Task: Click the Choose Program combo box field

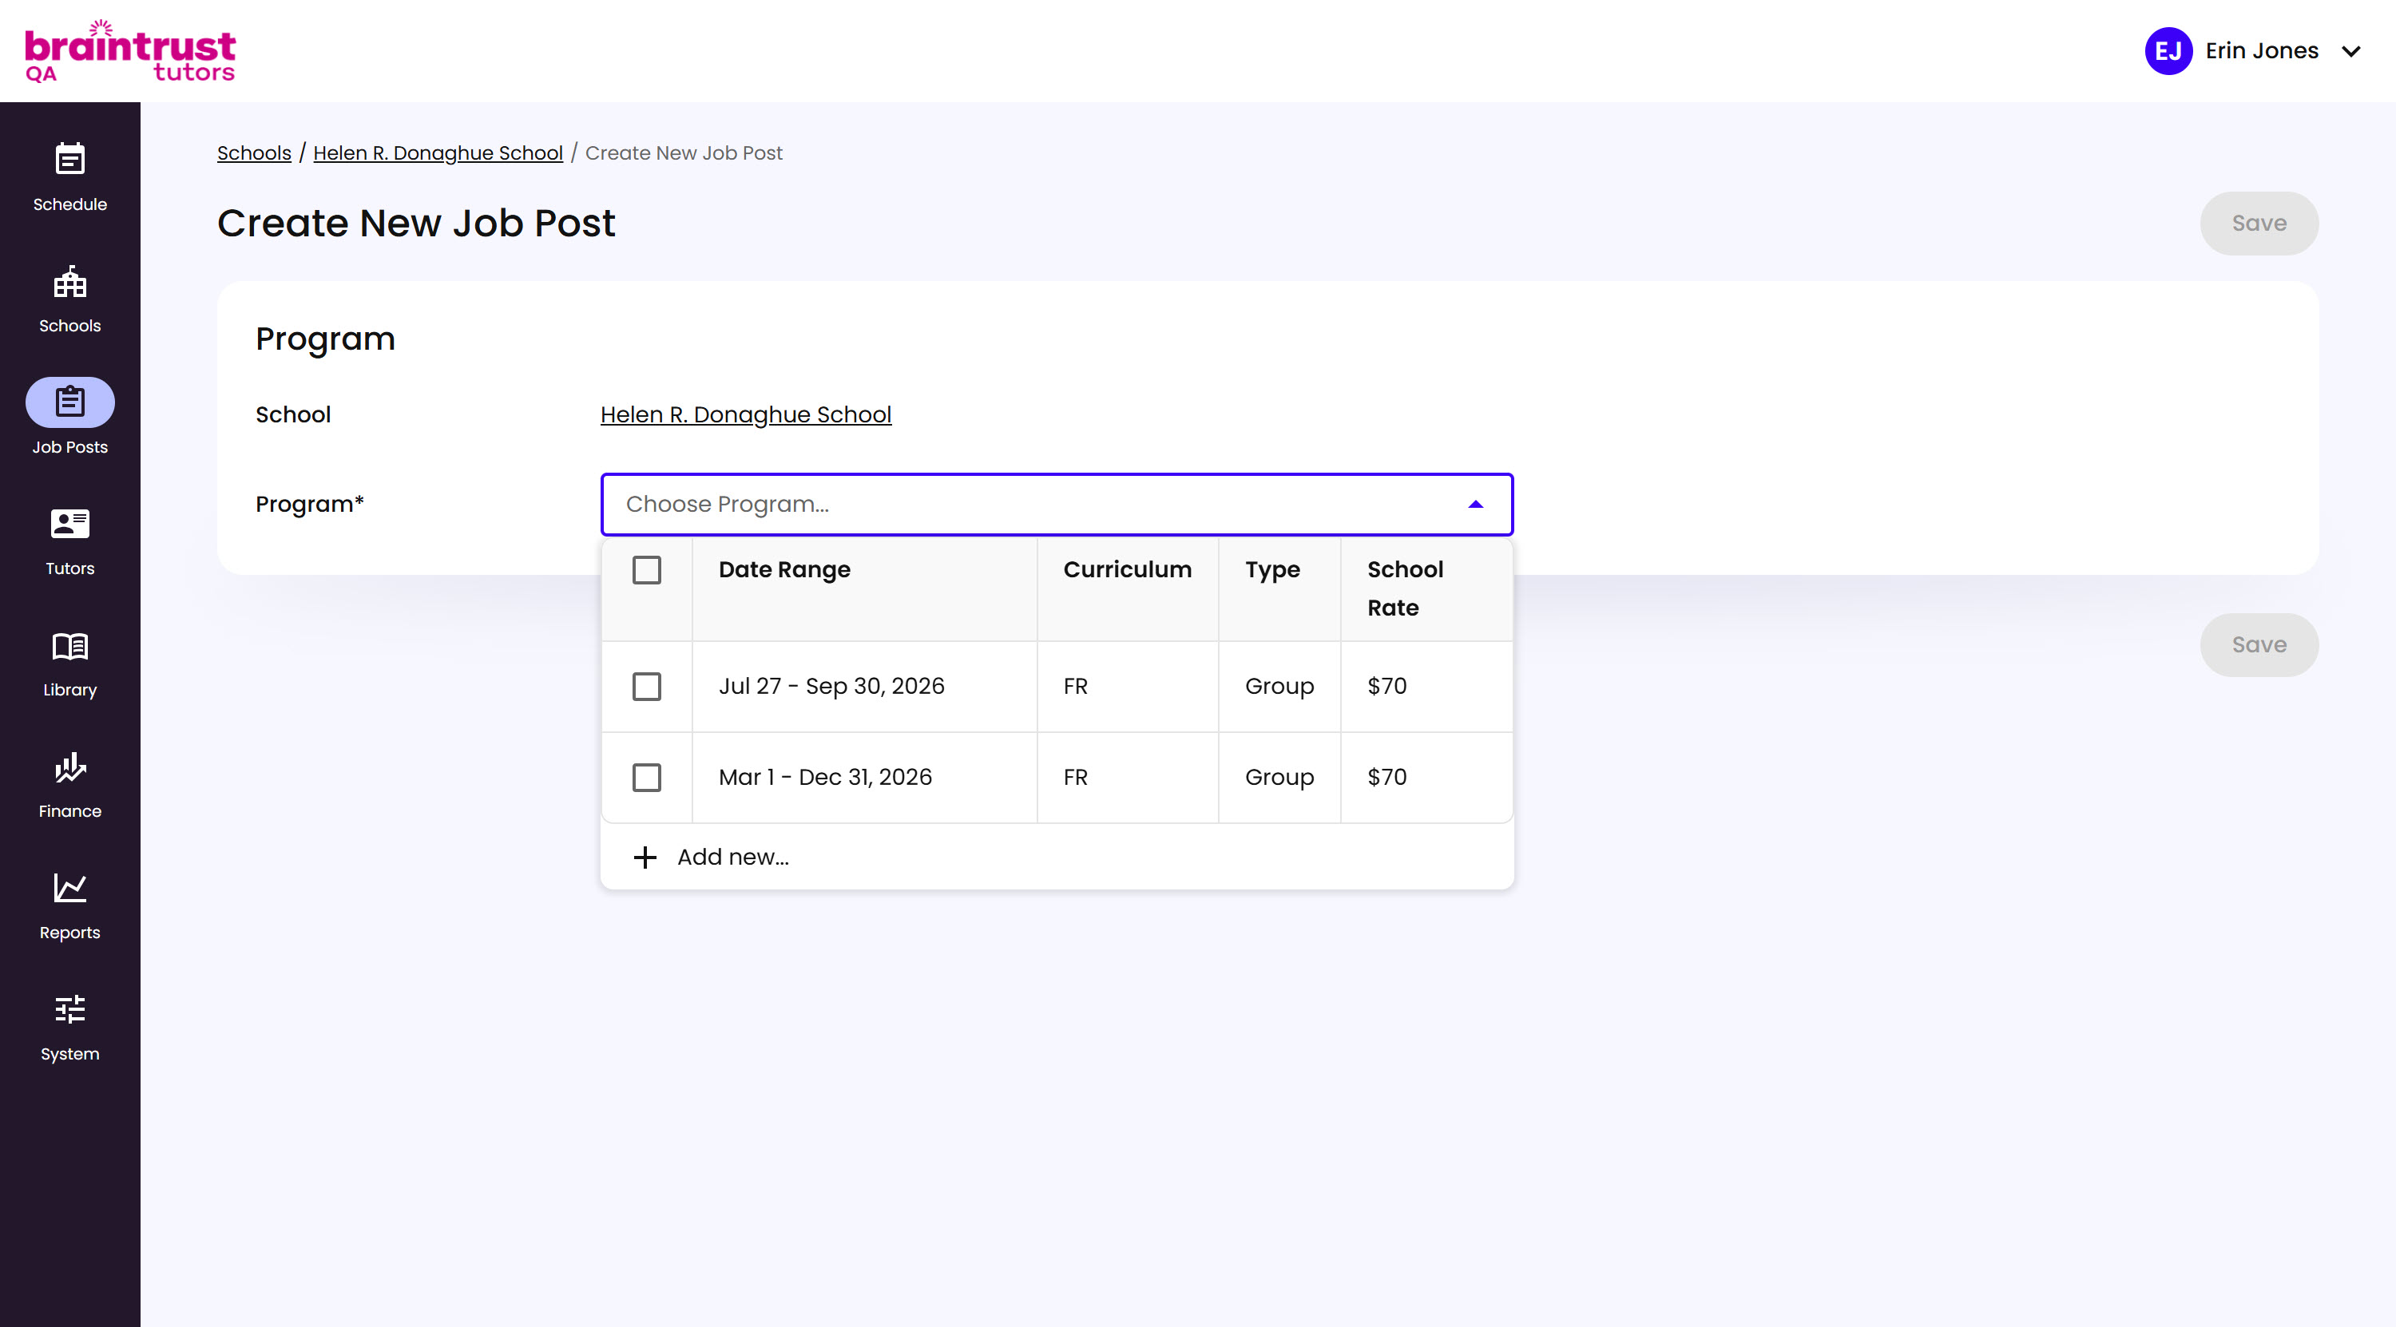Action: point(1057,504)
